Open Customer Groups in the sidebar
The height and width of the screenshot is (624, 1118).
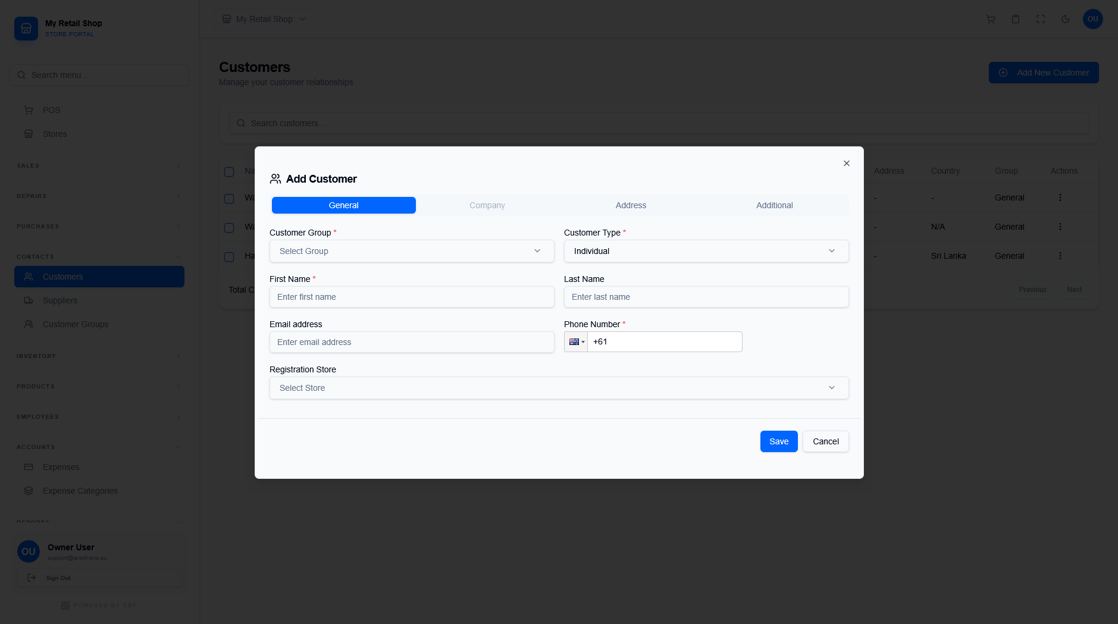tap(74, 324)
